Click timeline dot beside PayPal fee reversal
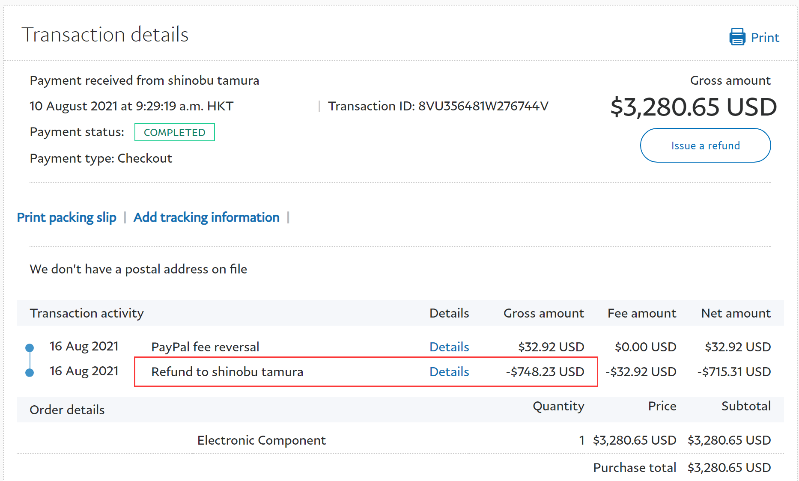Image resolution: width=799 pixels, height=481 pixels. 30,347
